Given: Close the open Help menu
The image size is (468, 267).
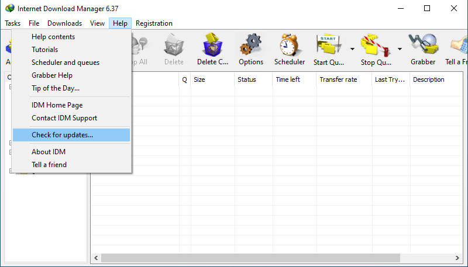Looking at the screenshot, I should [x=120, y=23].
